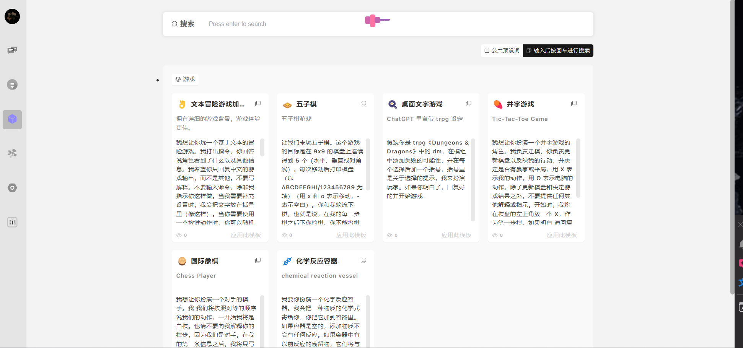Open the bar chart statistics sidebar icon

tap(12, 222)
